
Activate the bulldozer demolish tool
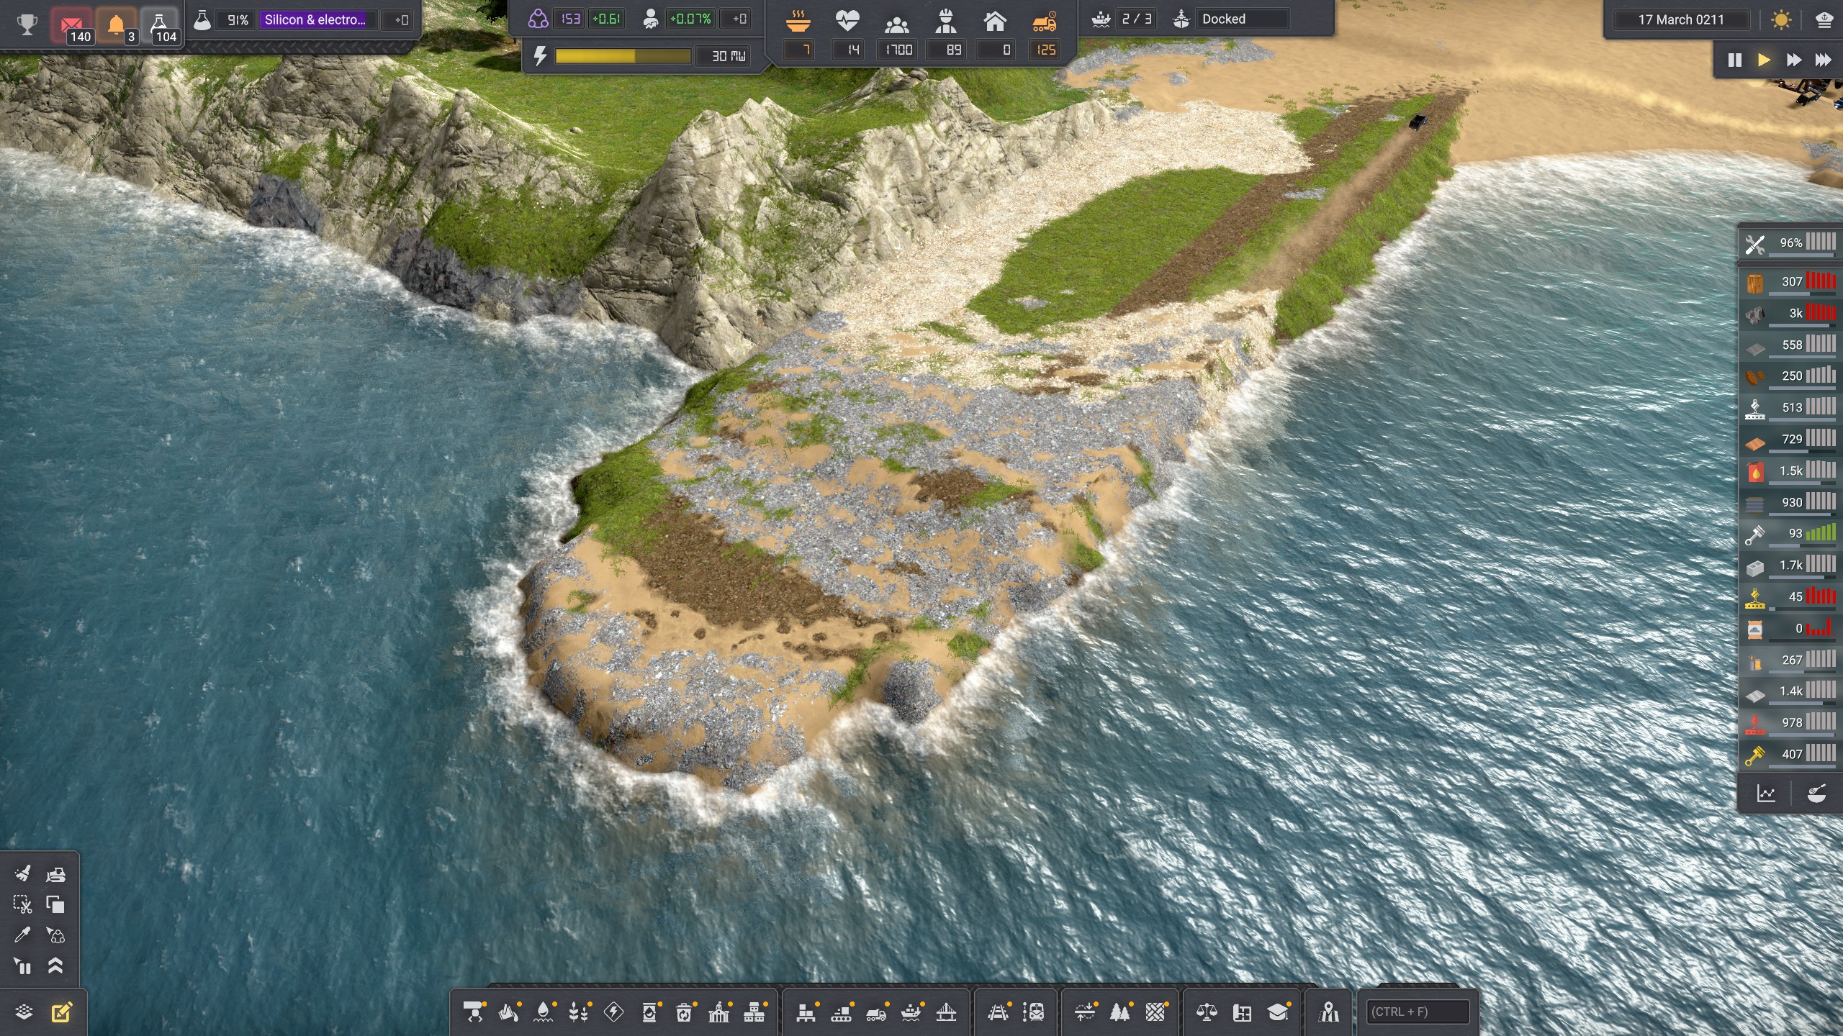pos(55,874)
